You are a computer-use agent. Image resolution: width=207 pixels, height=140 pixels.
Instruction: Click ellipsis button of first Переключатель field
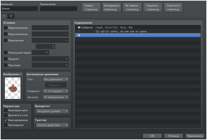(x=67, y=28)
